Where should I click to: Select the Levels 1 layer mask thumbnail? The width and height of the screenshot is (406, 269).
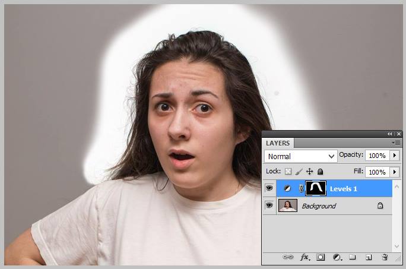pyautogui.click(x=316, y=188)
